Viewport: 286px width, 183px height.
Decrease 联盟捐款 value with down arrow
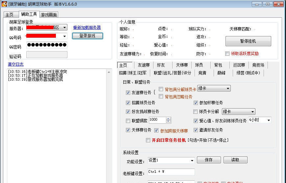[168, 121]
